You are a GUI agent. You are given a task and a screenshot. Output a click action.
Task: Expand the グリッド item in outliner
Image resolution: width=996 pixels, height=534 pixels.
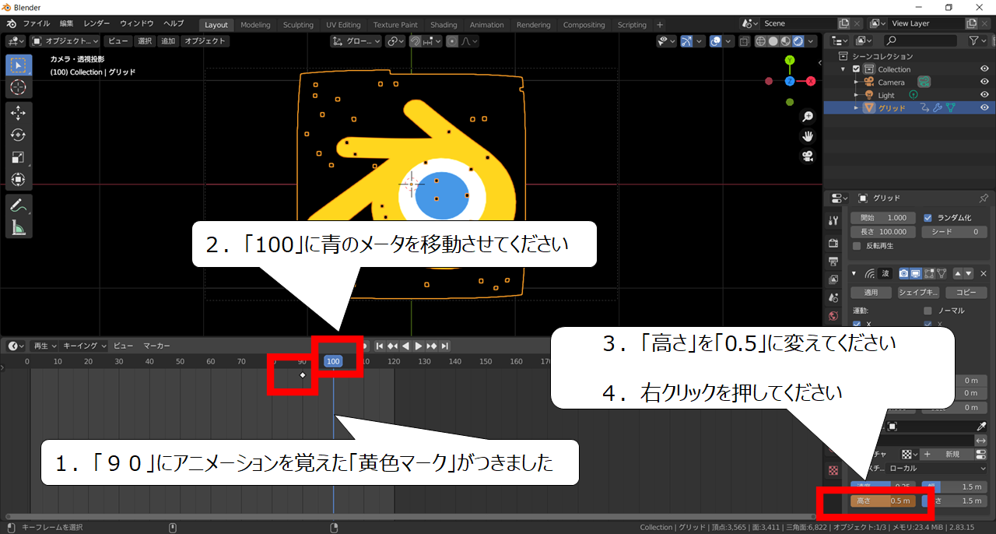coord(857,107)
